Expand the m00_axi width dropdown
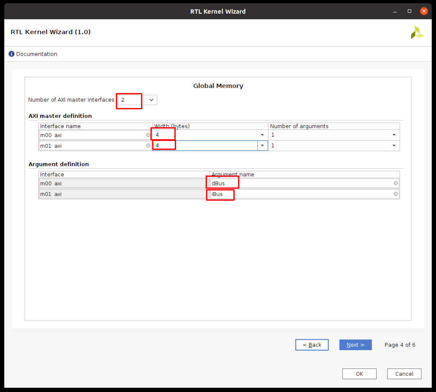This screenshot has width=436, height=392. 262,135
